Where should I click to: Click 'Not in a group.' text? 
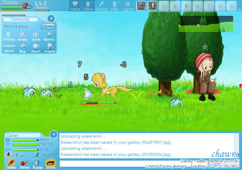17,26
